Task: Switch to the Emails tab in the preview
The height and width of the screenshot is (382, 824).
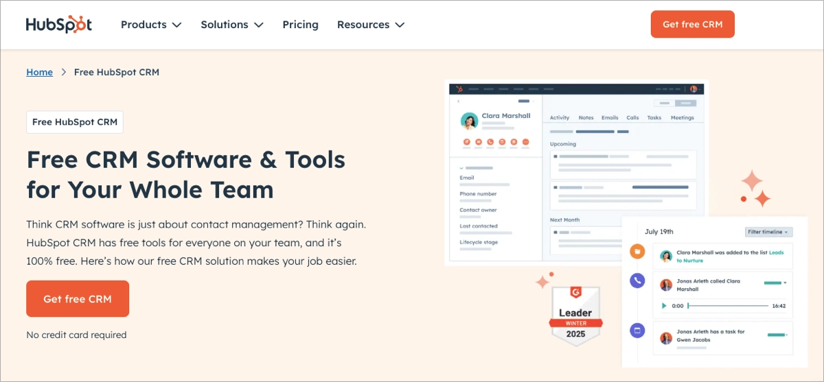Action: click(x=610, y=118)
